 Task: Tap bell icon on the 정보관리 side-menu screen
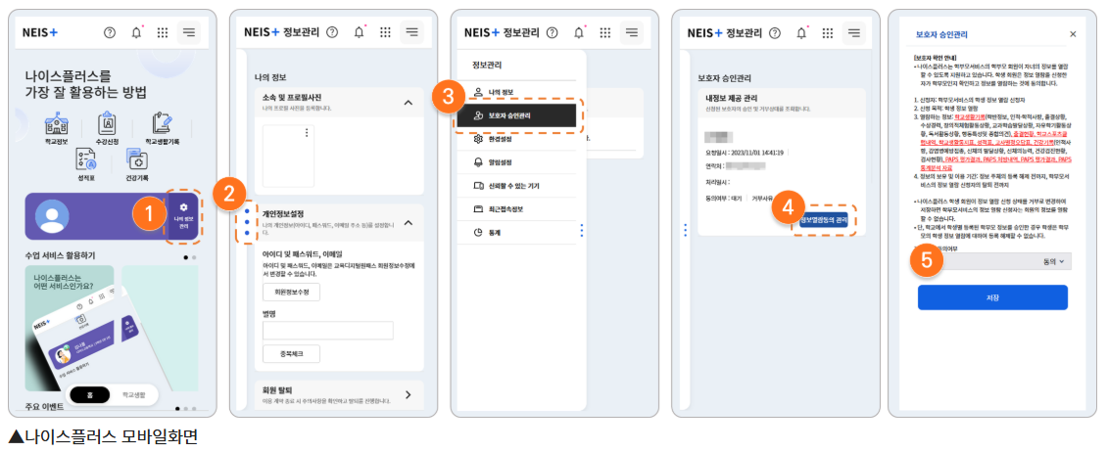579,32
